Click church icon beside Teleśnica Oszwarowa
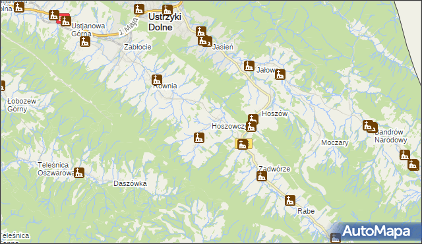Screen dimensions: 422x244 (79, 173)
